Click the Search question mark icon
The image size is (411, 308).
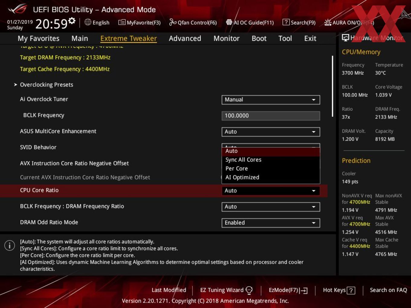point(286,22)
